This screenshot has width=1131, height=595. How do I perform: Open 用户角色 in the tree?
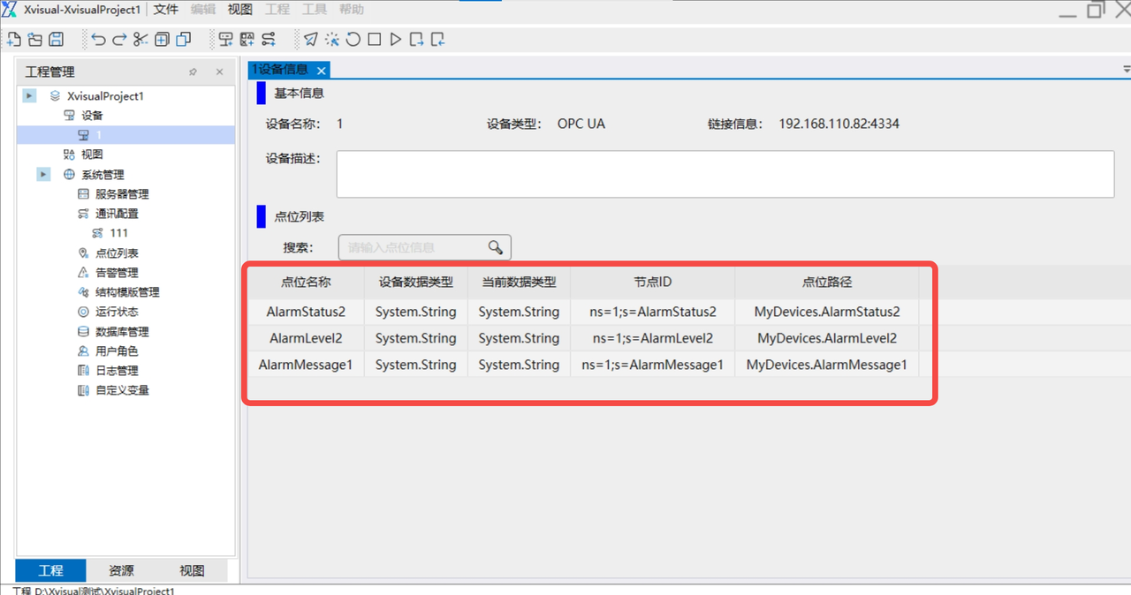pos(117,351)
